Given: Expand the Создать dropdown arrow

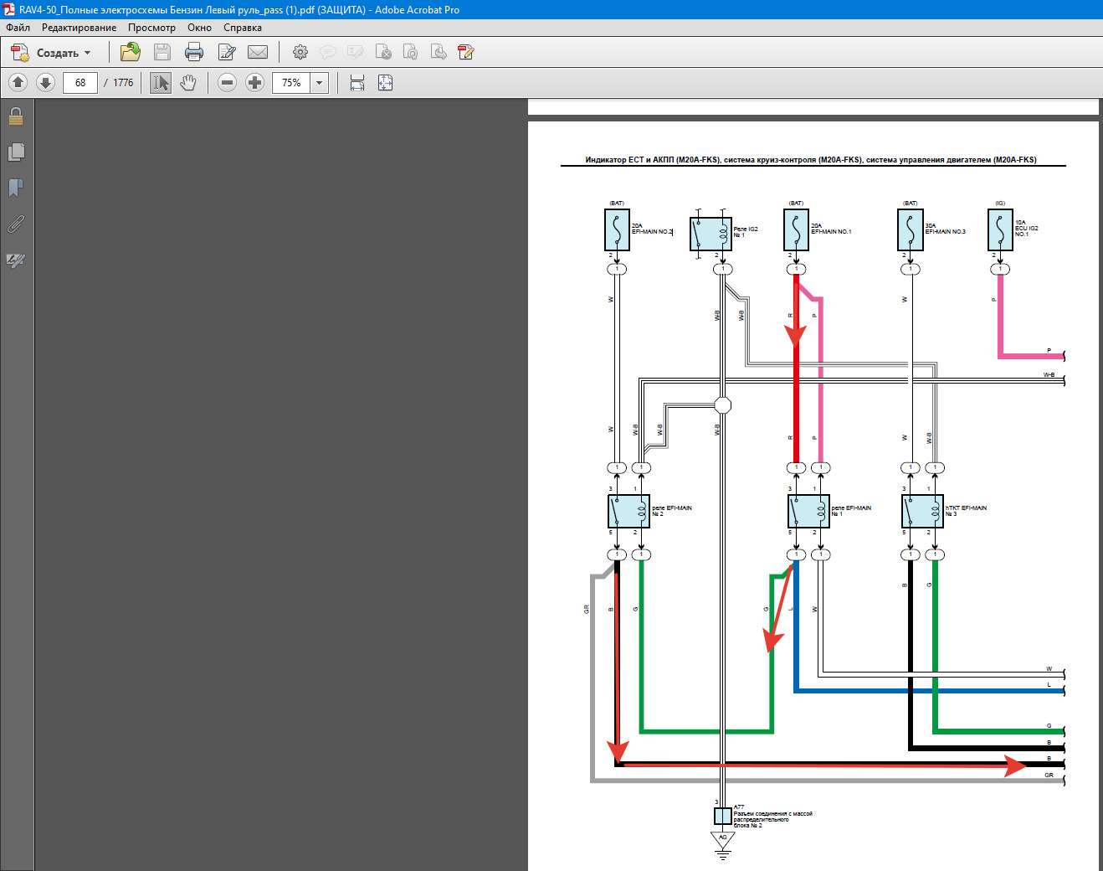Looking at the screenshot, I should point(87,53).
